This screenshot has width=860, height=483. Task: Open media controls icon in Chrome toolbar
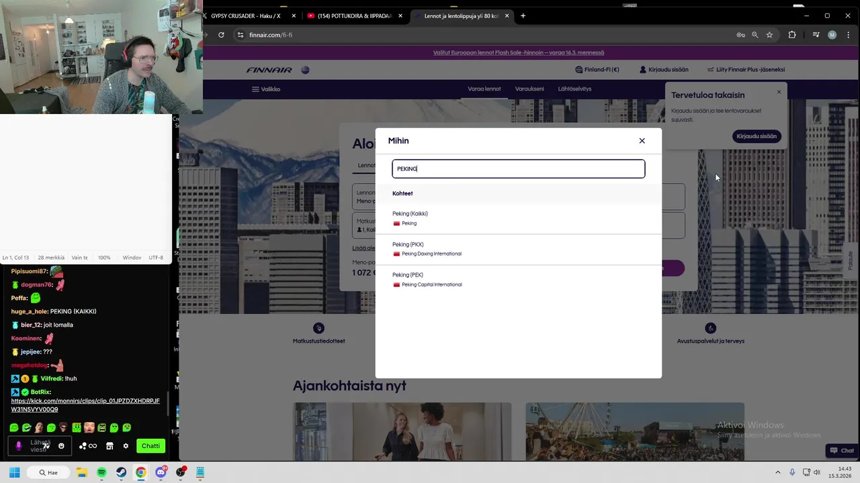816,35
